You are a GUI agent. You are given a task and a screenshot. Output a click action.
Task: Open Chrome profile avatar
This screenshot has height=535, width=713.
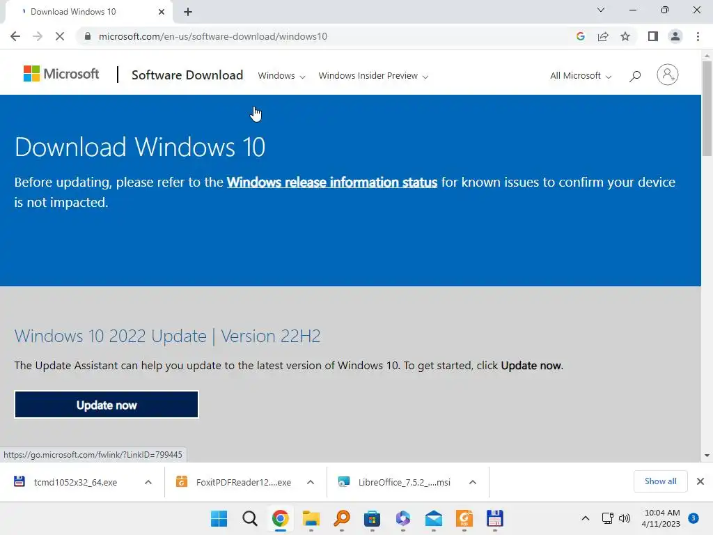pyautogui.click(x=675, y=36)
